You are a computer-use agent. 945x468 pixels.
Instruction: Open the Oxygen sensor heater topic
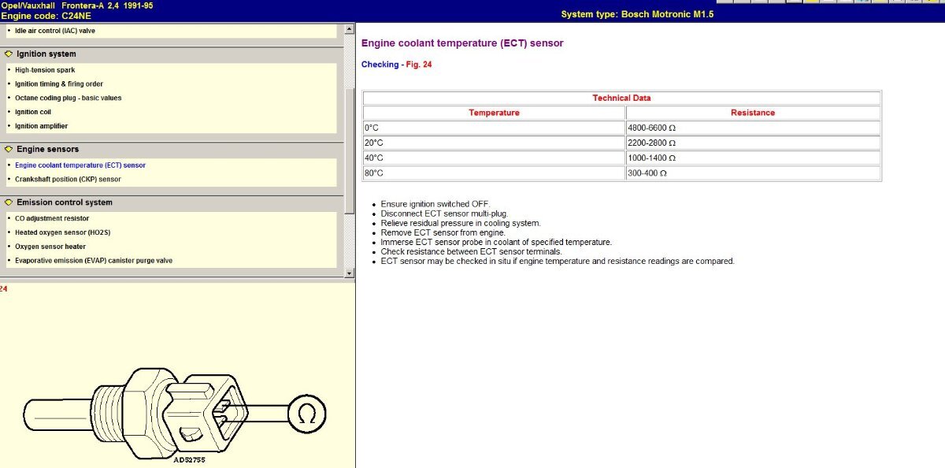tap(50, 247)
